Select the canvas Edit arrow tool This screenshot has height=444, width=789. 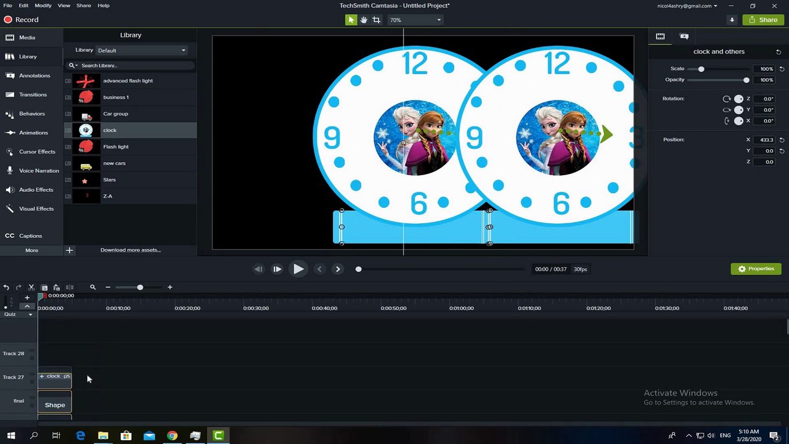click(351, 20)
